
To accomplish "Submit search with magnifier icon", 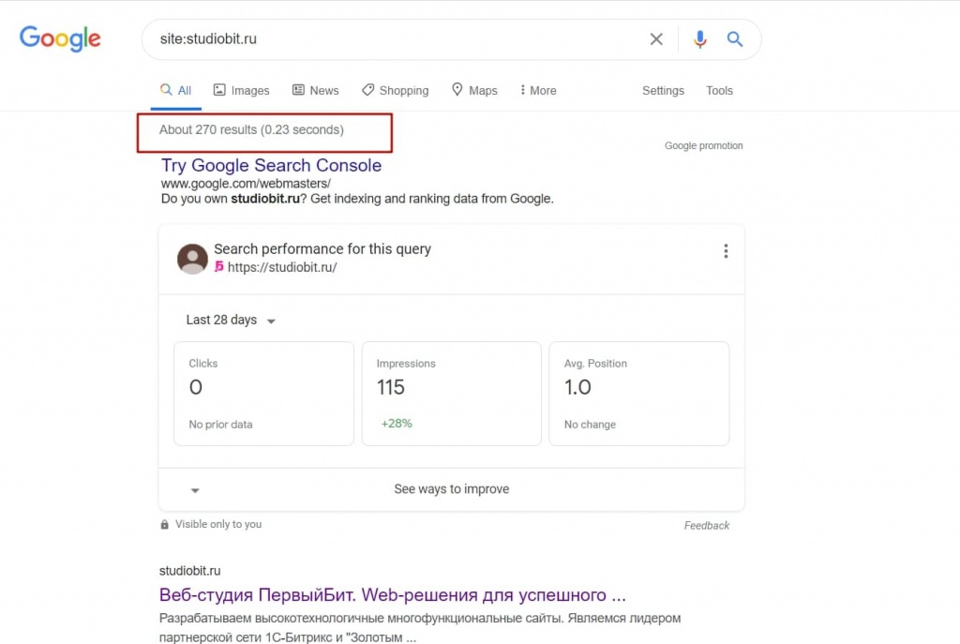I will [x=735, y=39].
